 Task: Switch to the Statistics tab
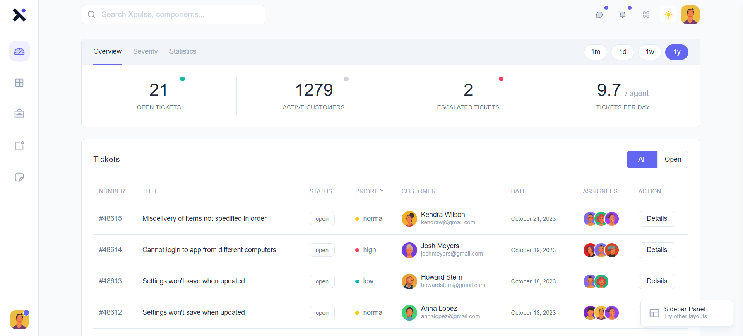183,51
